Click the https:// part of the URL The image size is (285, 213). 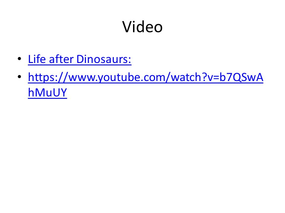point(48,77)
